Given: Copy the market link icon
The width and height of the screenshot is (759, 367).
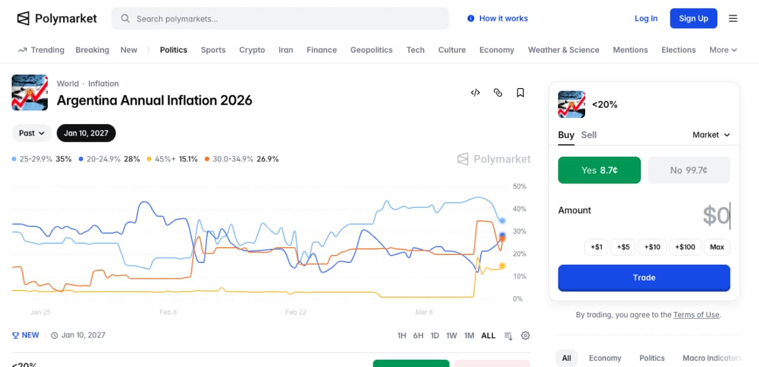Looking at the screenshot, I should click(x=498, y=93).
